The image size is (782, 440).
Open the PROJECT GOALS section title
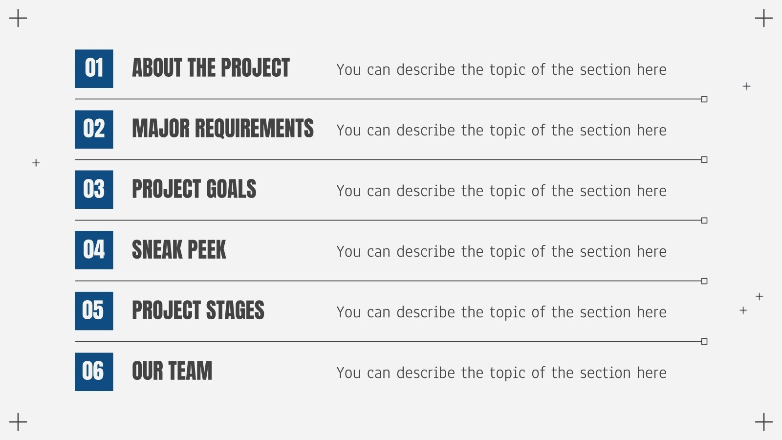click(x=194, y=189)
